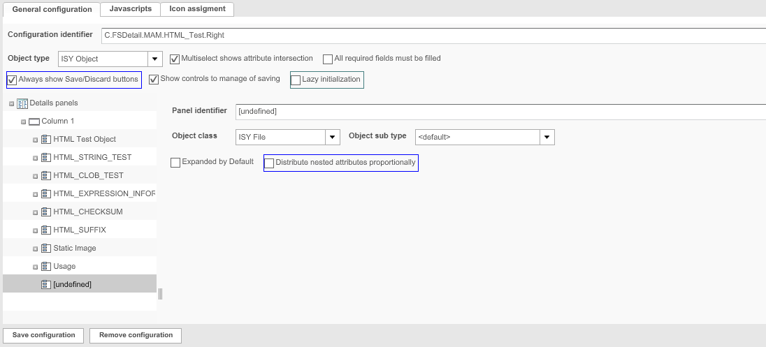The width and height of the screenshot is (766, 347).
Task: Click the Usage panel icon
Action: click(x=46, y=267)
